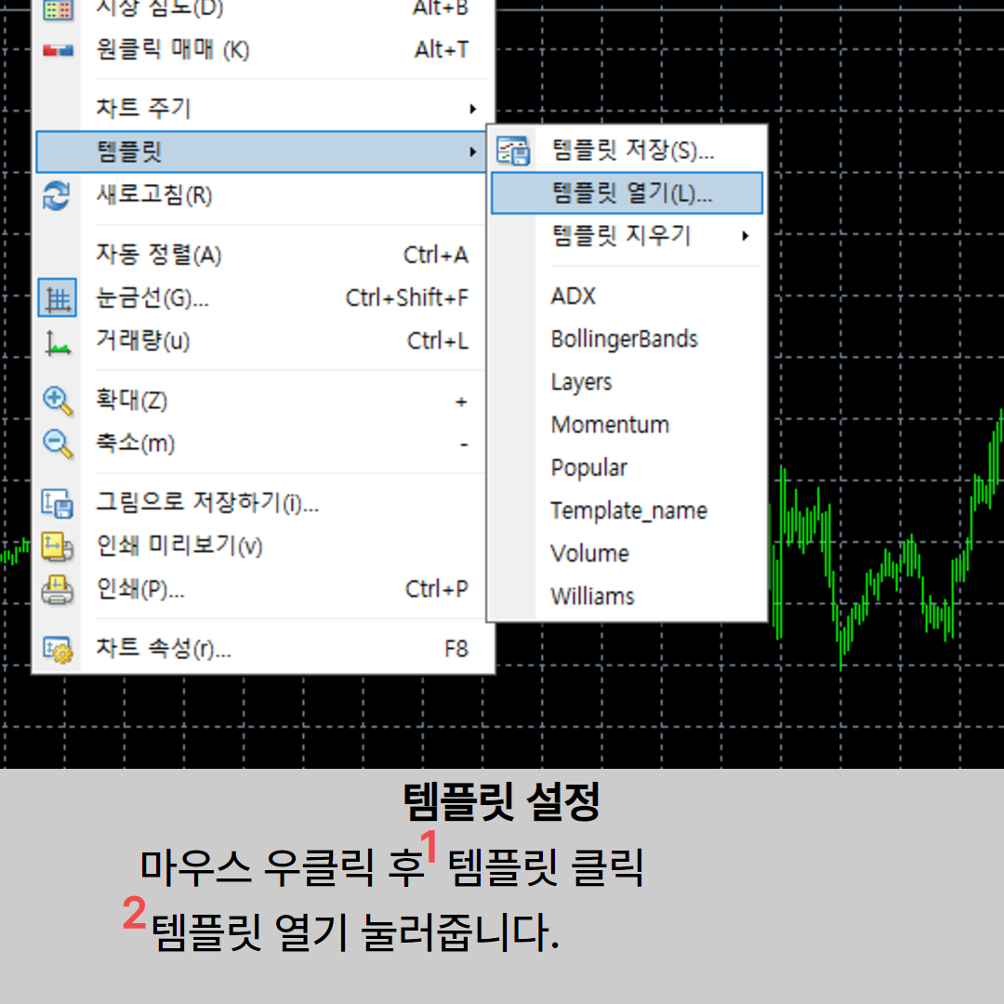1004x1004 pixels.
Task: Click the Save Template icon
Action: 513,151
